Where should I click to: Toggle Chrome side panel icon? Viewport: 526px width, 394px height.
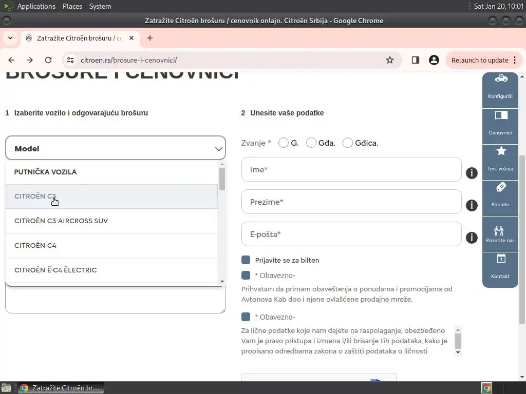415,60
